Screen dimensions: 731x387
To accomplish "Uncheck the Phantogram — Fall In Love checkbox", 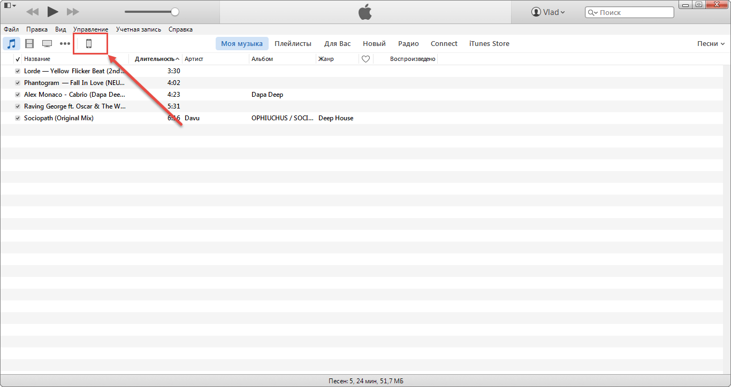I will point(18,83).
